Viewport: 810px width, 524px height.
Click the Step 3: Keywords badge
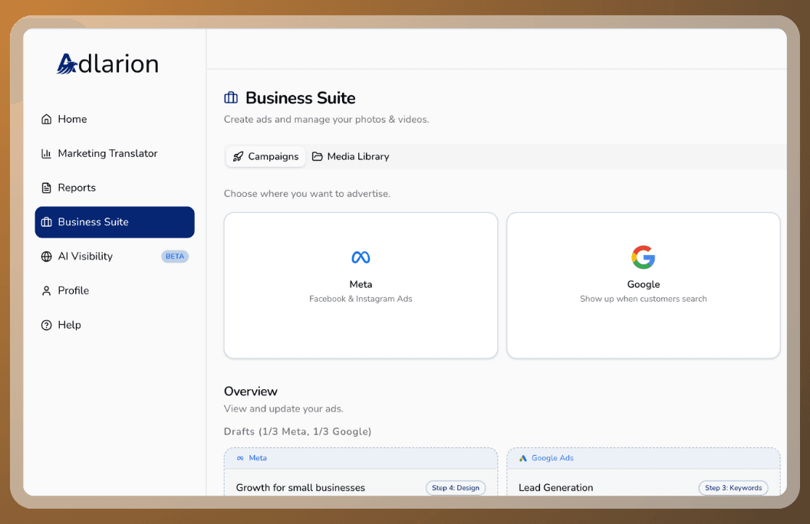click(733, 488)
